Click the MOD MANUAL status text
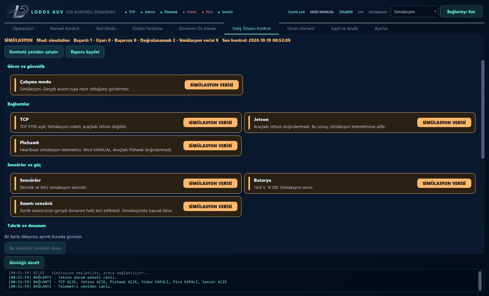489x296 pixels. pos(322,12)
